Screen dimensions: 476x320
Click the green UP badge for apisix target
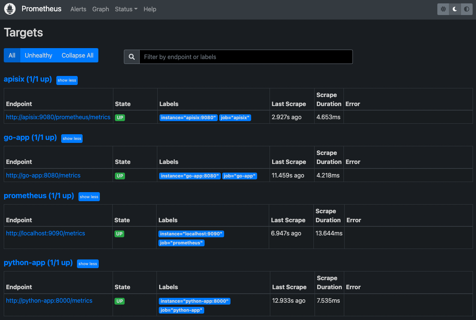click(119, 117)
